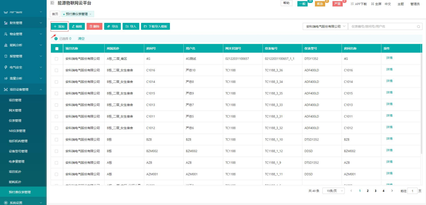Image resolution: width=426 pixels, height=205 pixels.
Task: Click 清空 to clear selection
Action: point(81,39)
